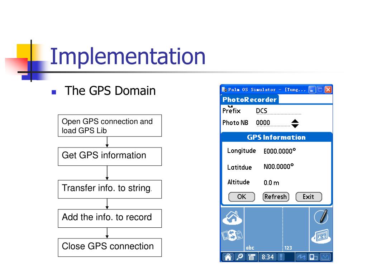Tap the Home silkscreen icon in Graffiti area
The width and height of the screenshot is (367, 275).
pos(232,217)
